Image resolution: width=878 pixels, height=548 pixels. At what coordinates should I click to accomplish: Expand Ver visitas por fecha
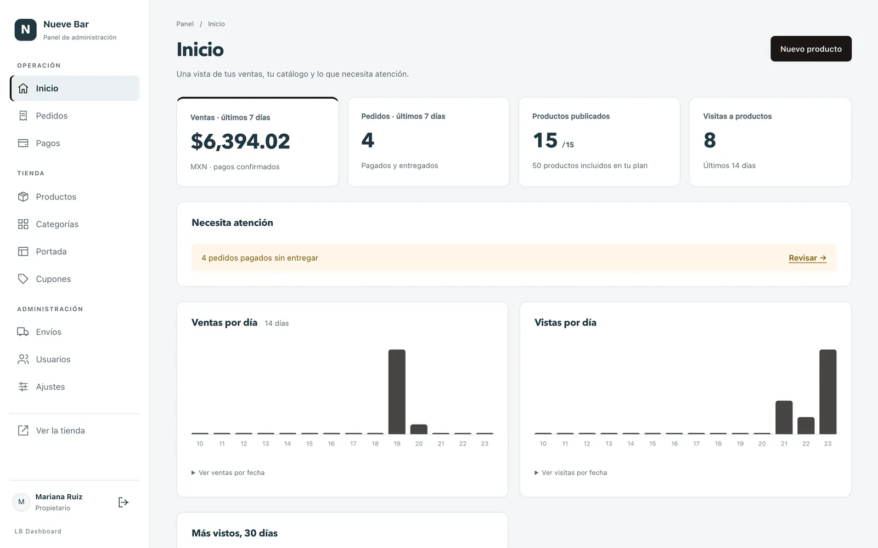click(571, 472)
